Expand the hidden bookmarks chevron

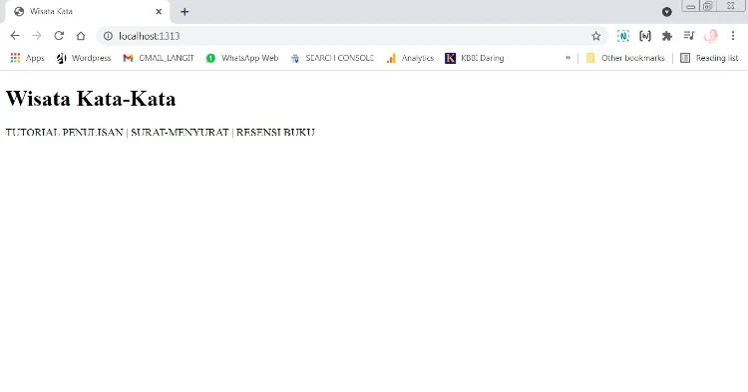pos(567,58)
